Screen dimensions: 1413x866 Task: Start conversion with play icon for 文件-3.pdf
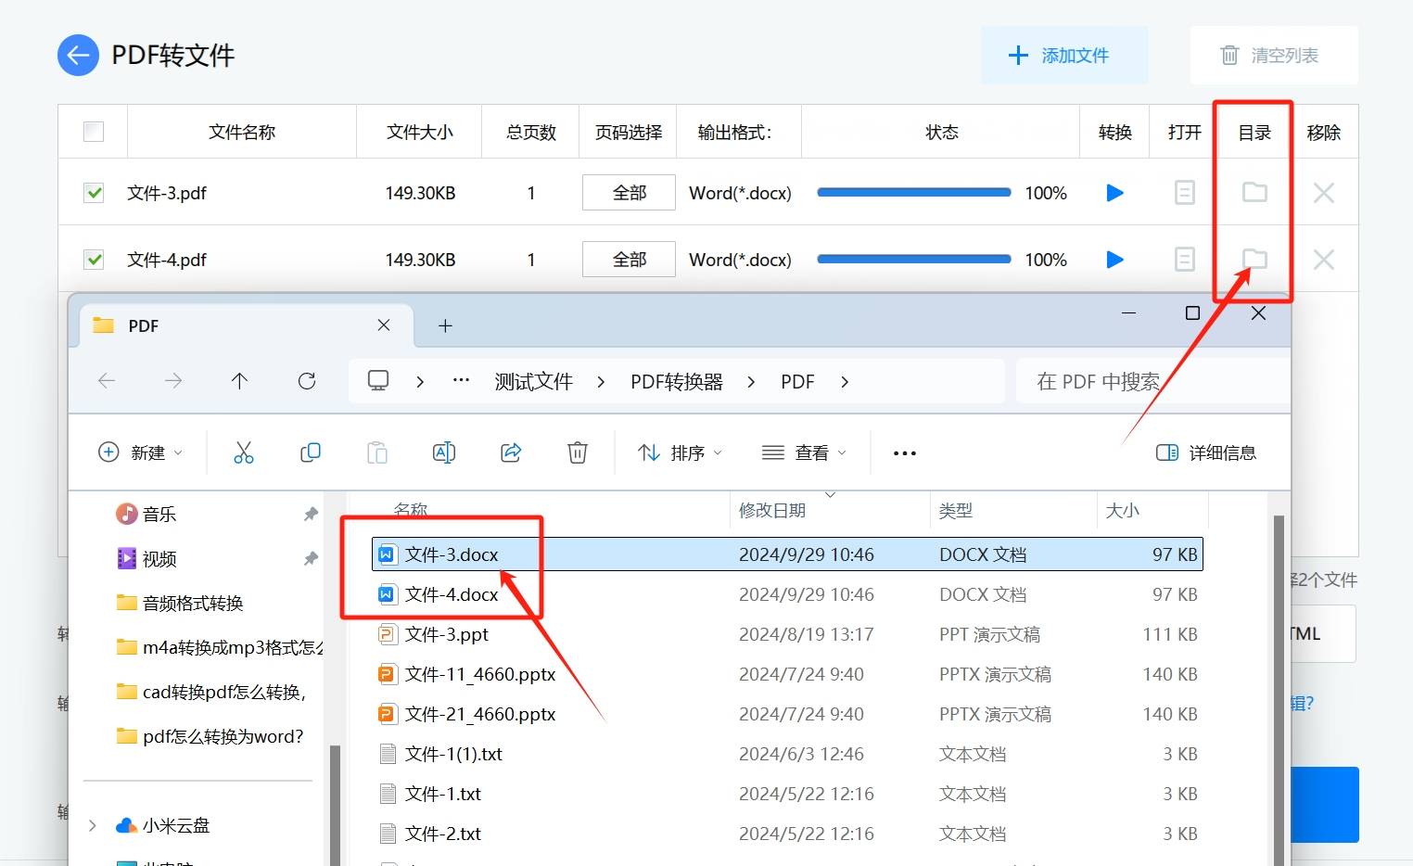1115,193
